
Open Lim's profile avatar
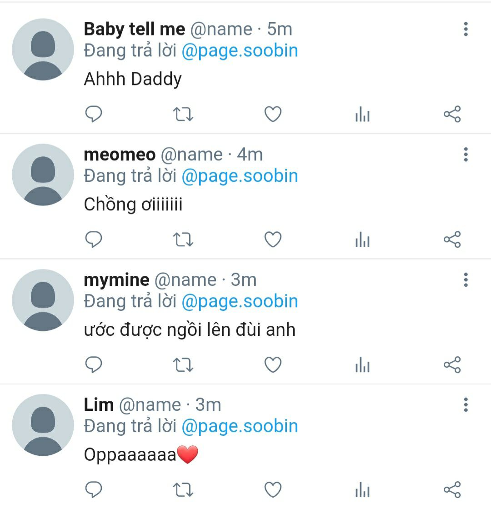coord(43,425)
